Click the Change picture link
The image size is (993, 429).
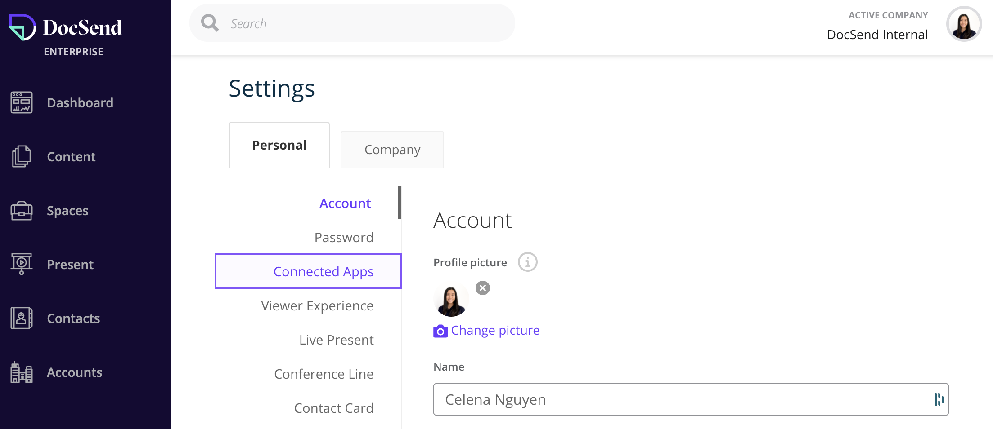495,330
